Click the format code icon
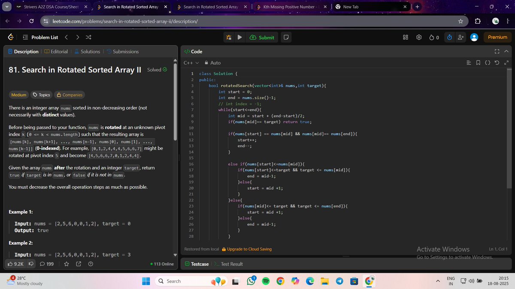Image resolution: width=515 pixels, height=289 pixels. [x=469, y=63]
